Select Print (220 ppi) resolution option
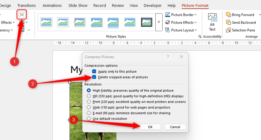Viewport: 261px width, 140px height. [x=89, y=102]
